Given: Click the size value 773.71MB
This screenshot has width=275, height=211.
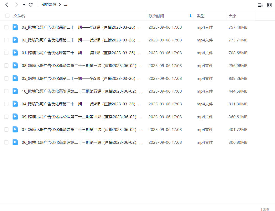Looking at the screenshot, I should pyautogui.click(x=238, y=40).
